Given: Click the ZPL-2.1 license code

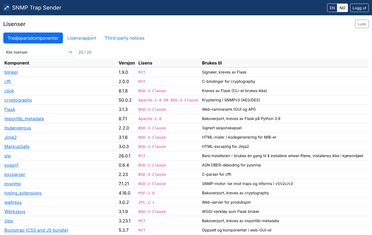Looking at the screenshot, I should 146,202.
